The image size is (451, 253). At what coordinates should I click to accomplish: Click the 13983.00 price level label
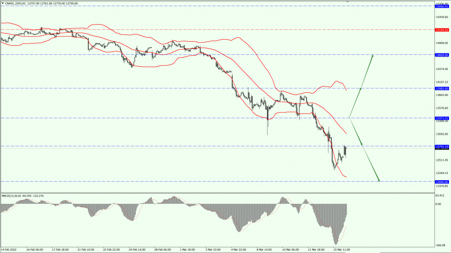(442, 88)
